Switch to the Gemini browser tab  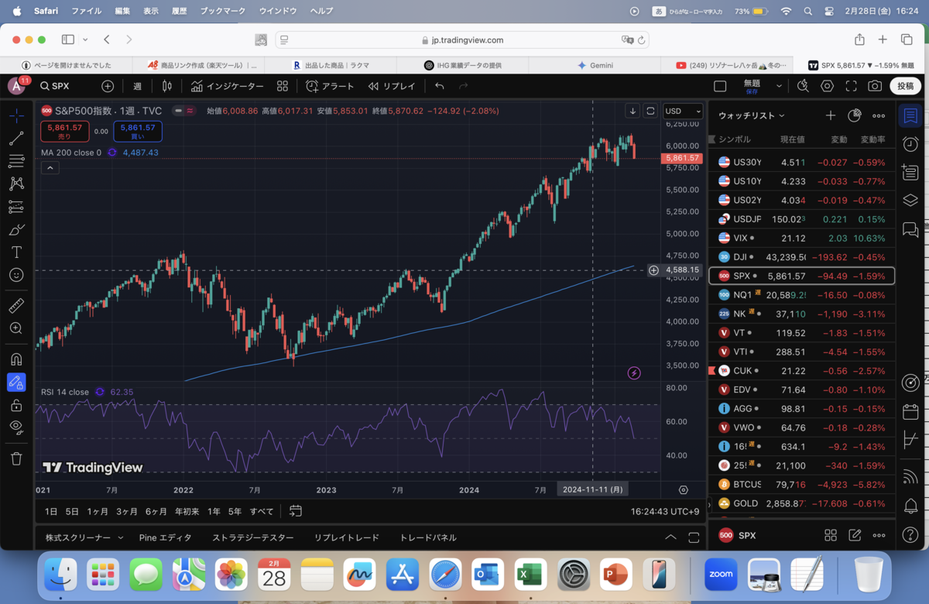(x=595, y=65)
